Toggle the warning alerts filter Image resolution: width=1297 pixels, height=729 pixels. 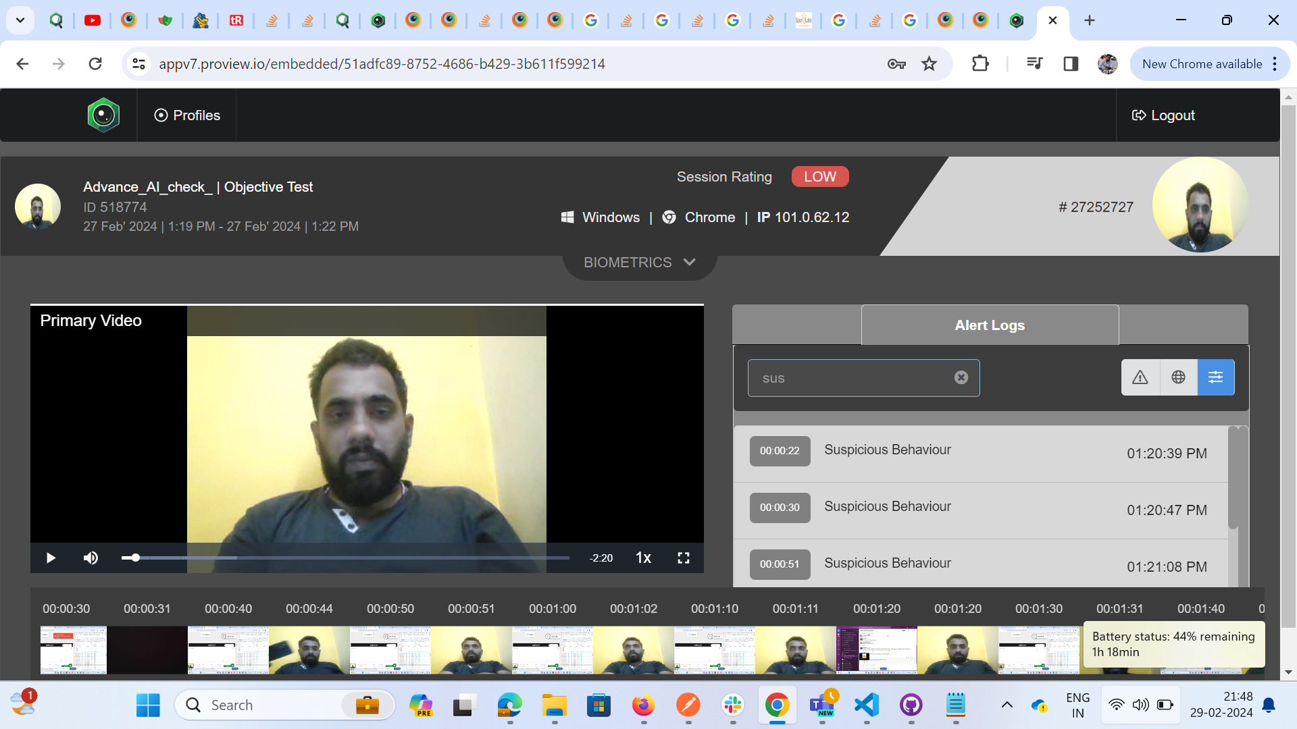1140,377
